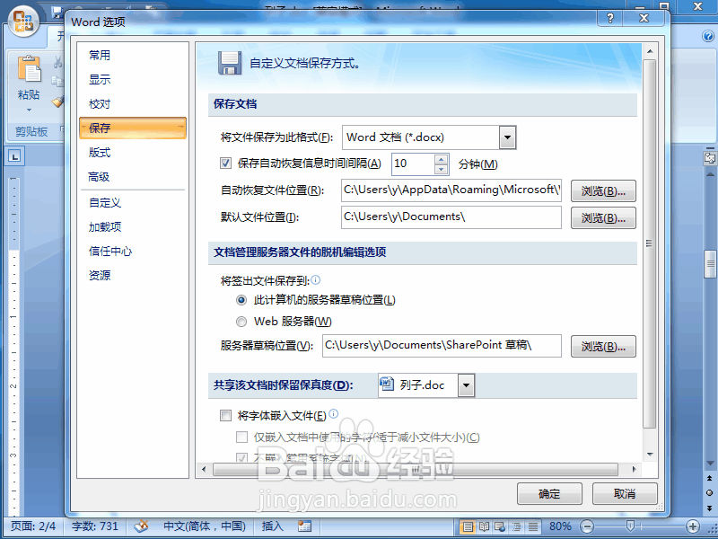Click 页面: 2/4 in status bar
Screen dimensions: 718x539
pos(33,526)
